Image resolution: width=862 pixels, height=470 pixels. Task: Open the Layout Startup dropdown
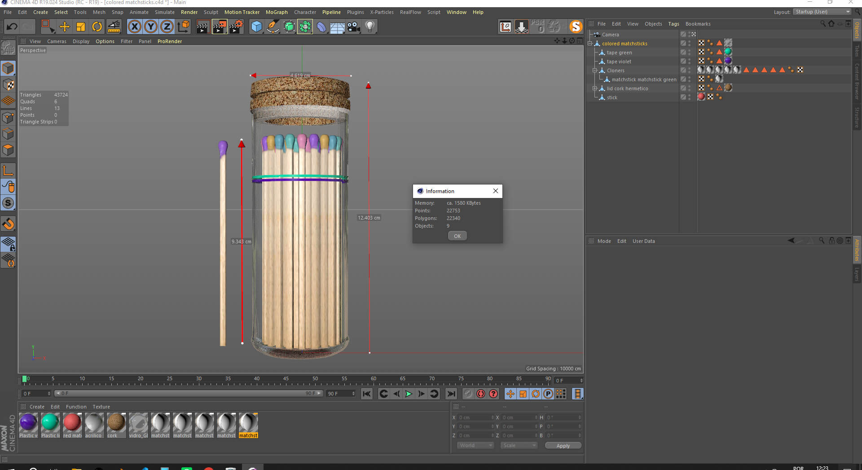[x=822, y=12]
